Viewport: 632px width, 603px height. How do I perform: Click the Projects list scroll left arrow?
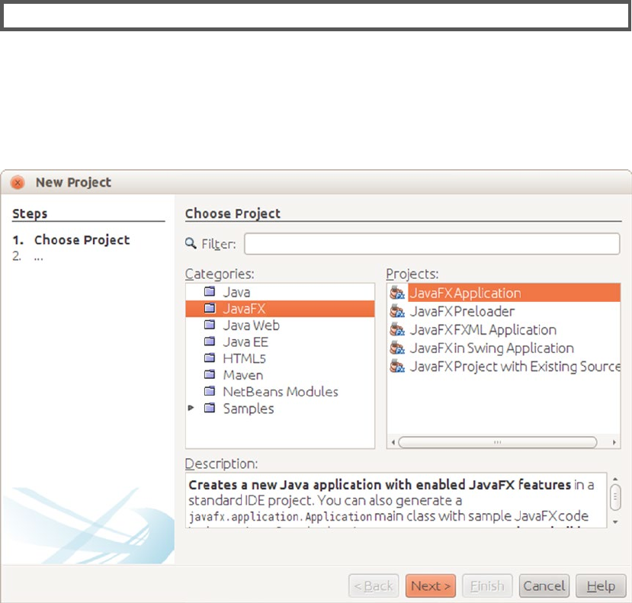[393, 442]
